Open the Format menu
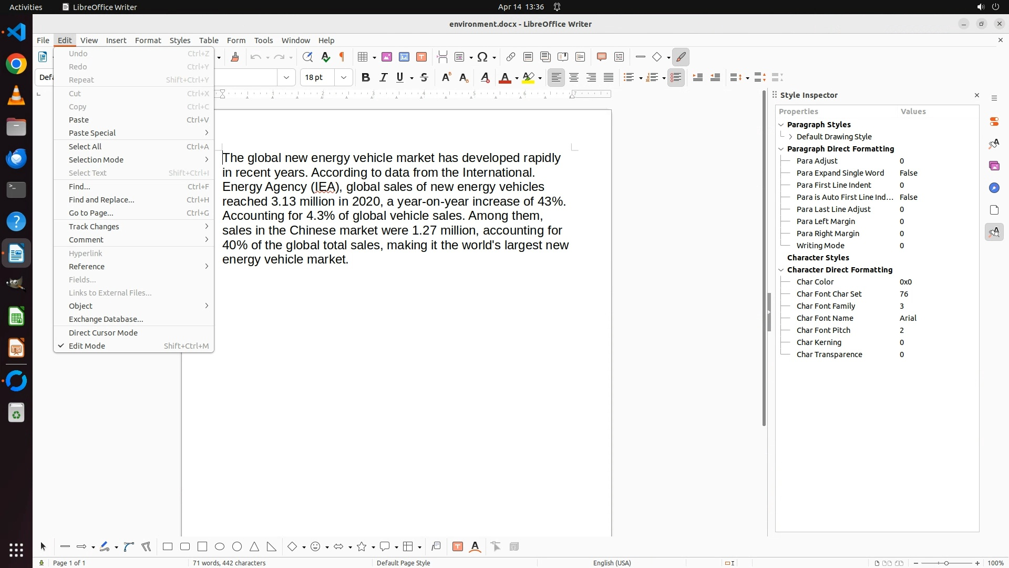The width and height of the screenshot is (1009, 568). pyautogui.click(x=148, y=40)
